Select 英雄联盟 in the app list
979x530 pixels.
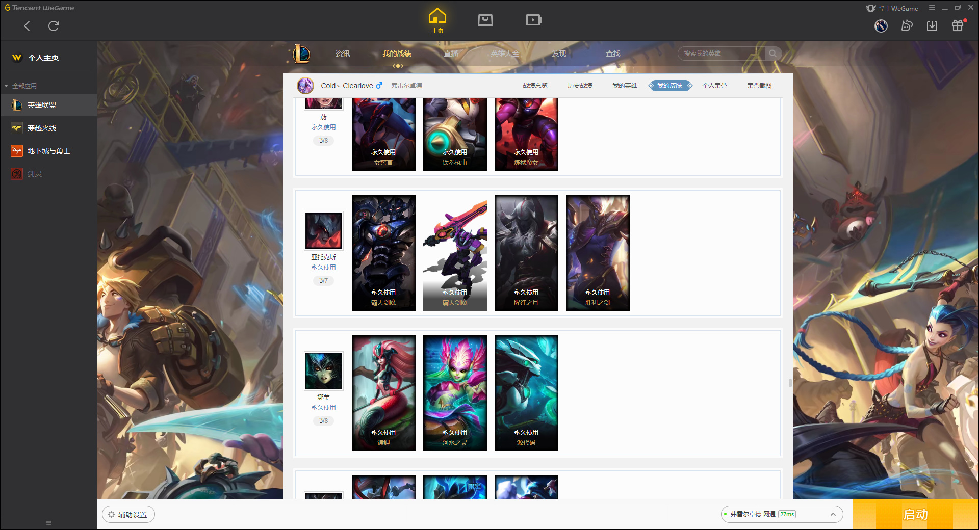(48, 105)
